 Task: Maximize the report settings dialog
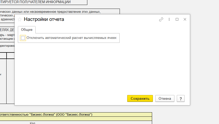click(177, 19)
